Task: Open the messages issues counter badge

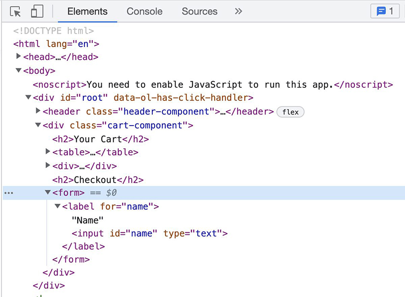Action: (x=384, y=12)
